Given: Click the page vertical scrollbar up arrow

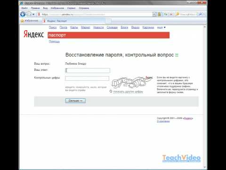Looking at the screenshot, I should pyautogui.click(x=205, y=27).
